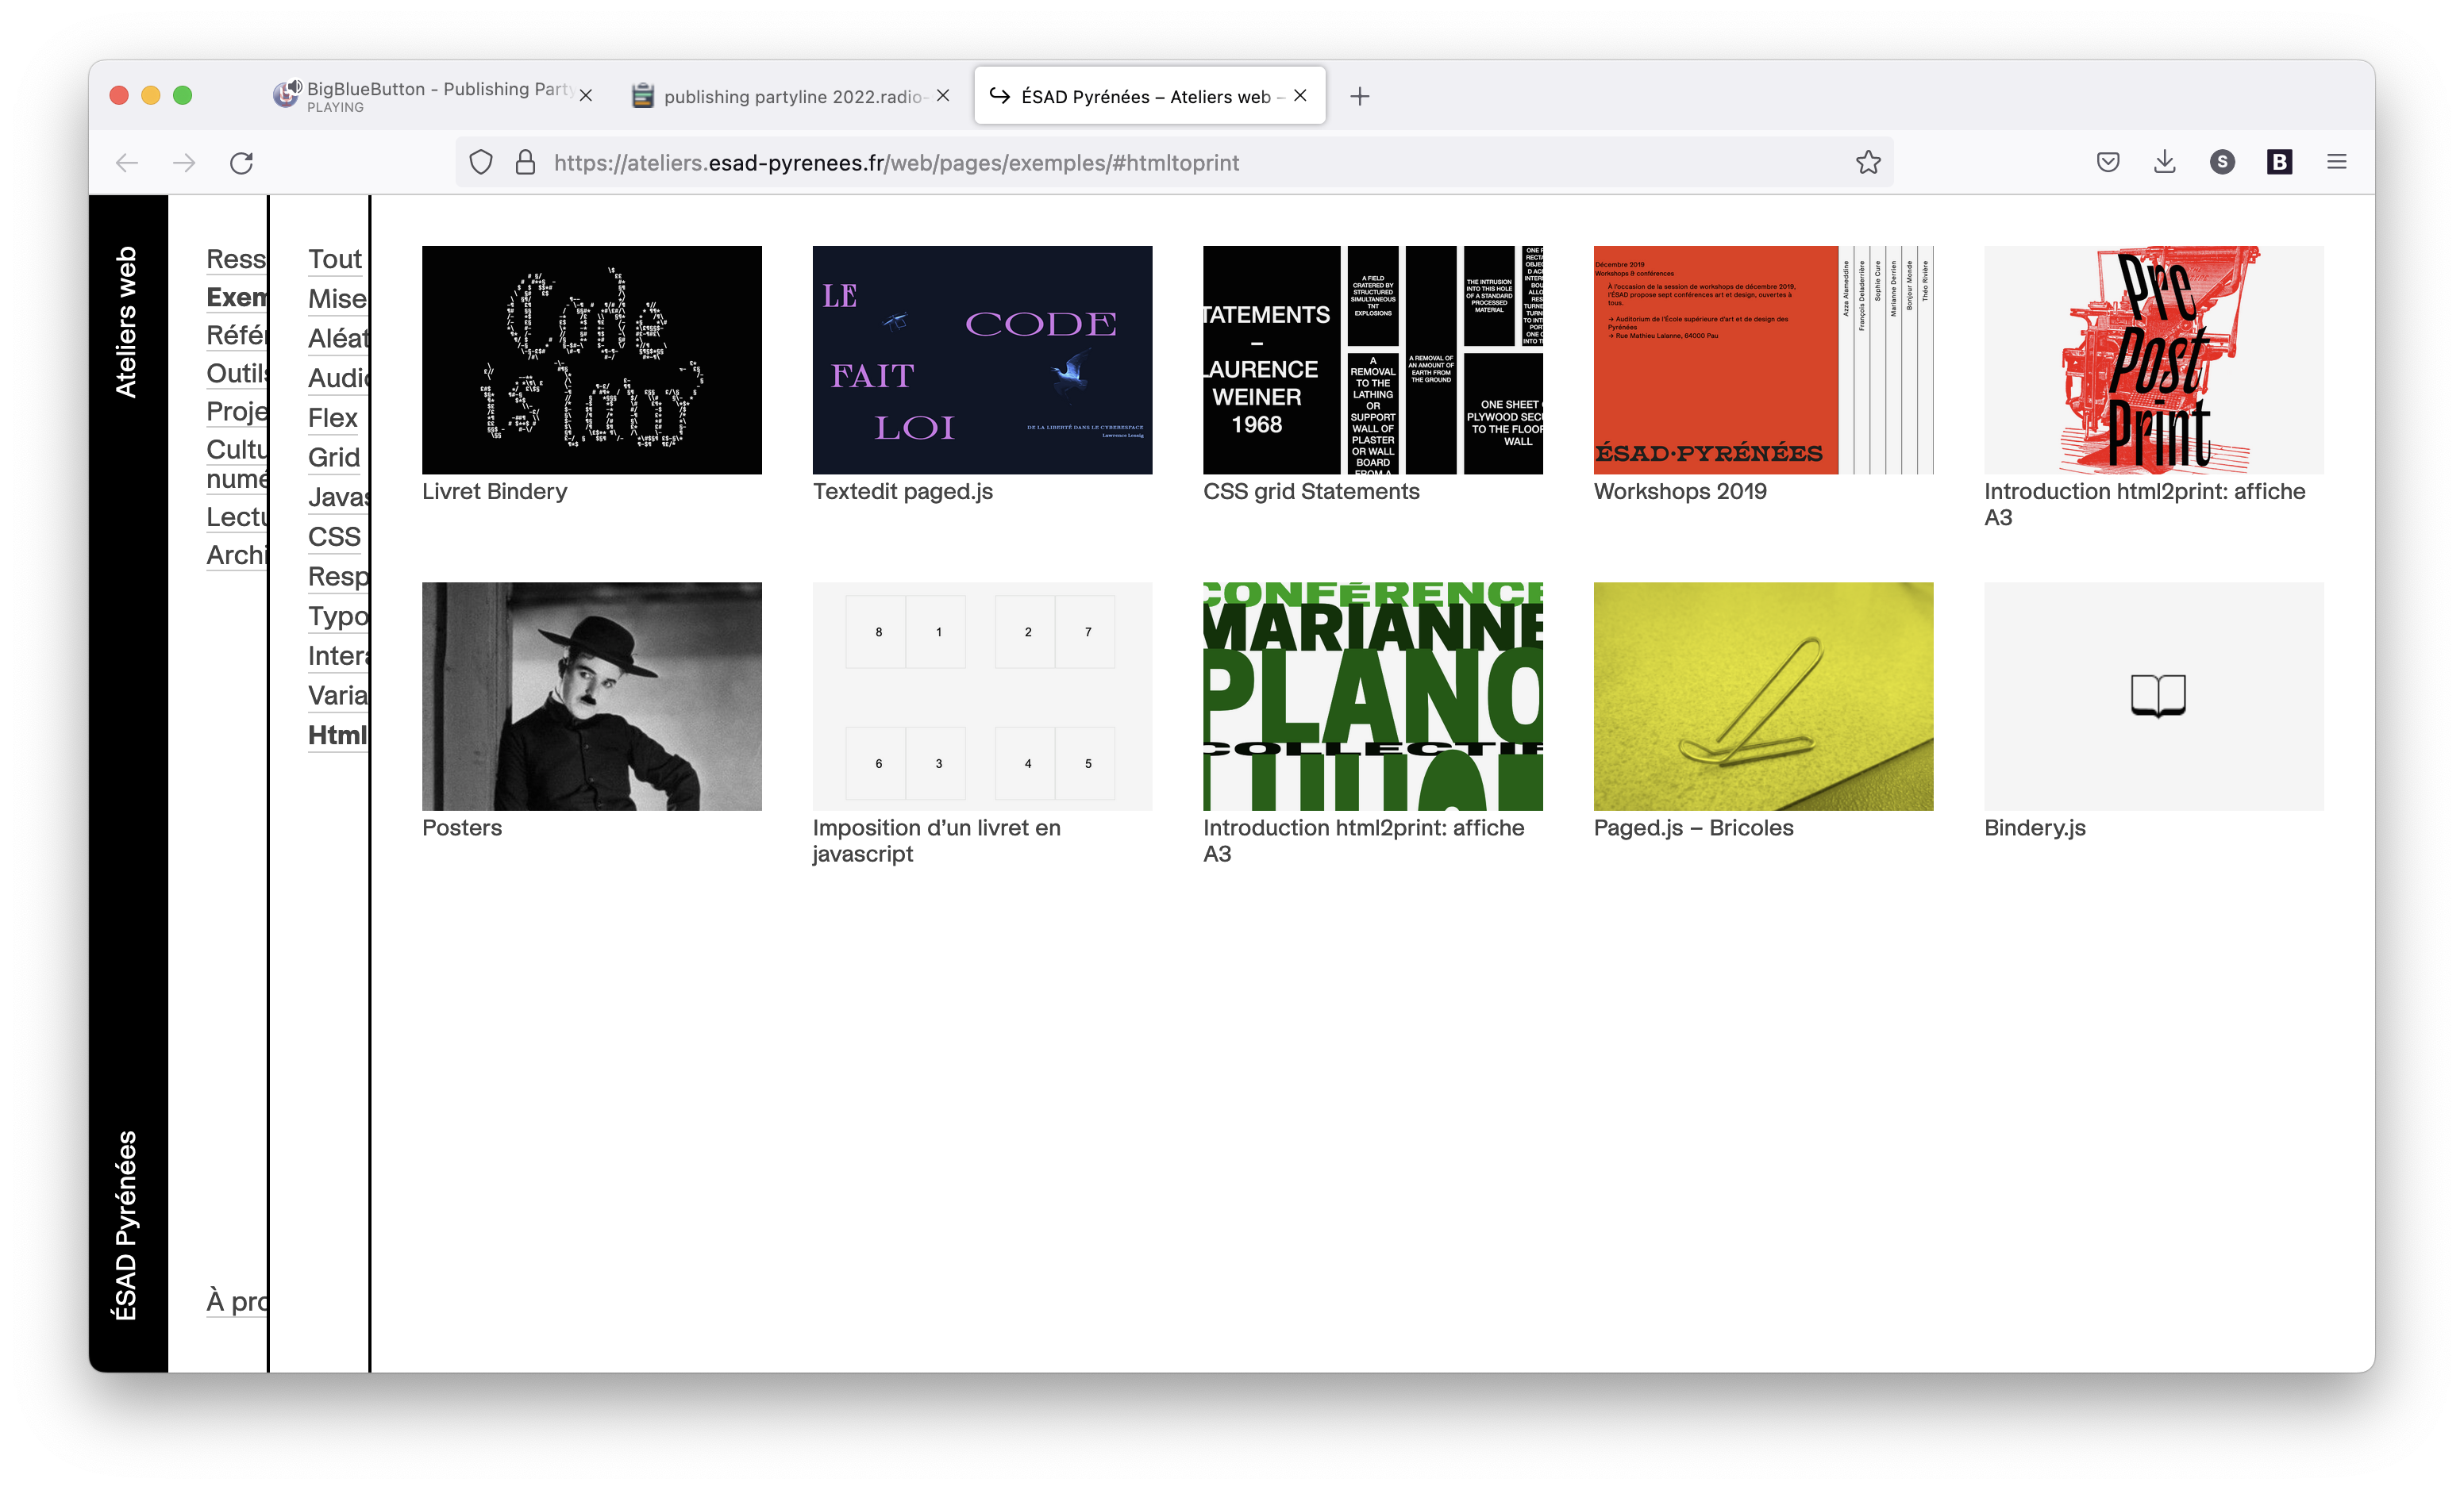Click the S account extension icon
The width and height of the screenshot is (2464, 1490).
(2222, 162)
